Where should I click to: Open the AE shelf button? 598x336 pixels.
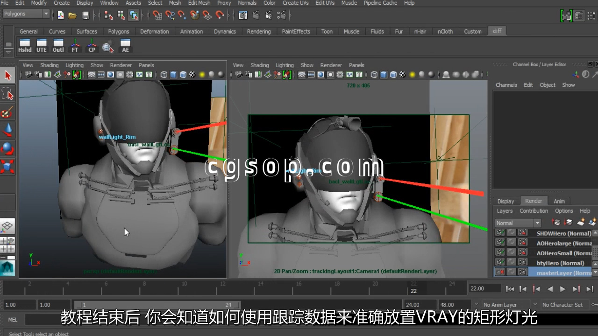coord(125,46)
